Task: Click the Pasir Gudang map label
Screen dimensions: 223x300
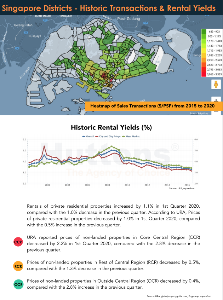Action: pyautogui.click(x=128, y=19)
